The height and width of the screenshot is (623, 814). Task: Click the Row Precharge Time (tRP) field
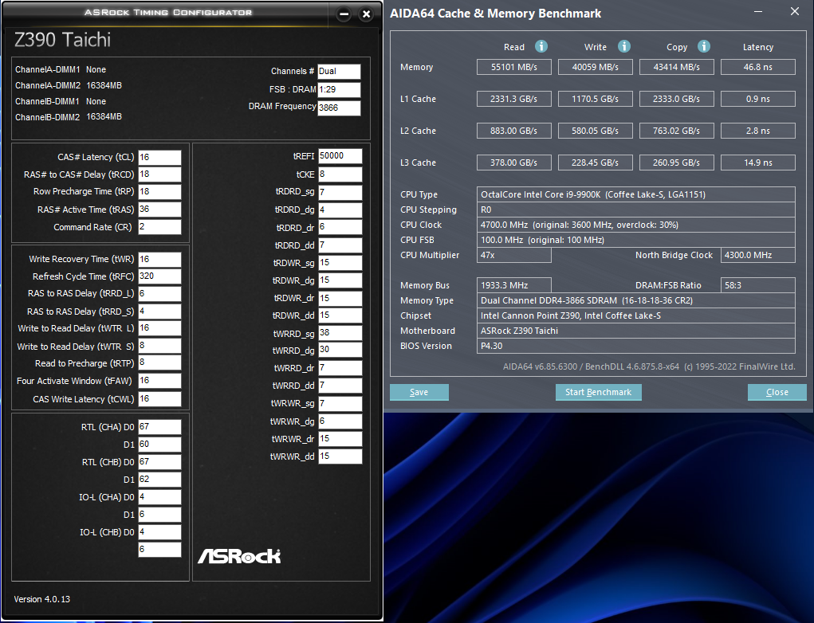159,191
